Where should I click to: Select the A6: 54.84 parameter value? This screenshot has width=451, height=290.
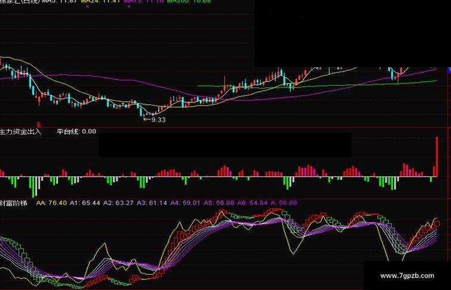click(x=252, y=203)
